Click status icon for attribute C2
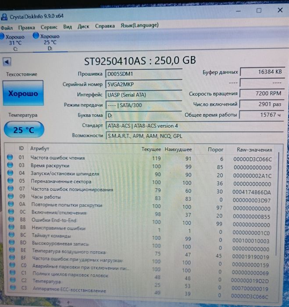The width and height of the screenshot is (289, 307). pos(13,280)
